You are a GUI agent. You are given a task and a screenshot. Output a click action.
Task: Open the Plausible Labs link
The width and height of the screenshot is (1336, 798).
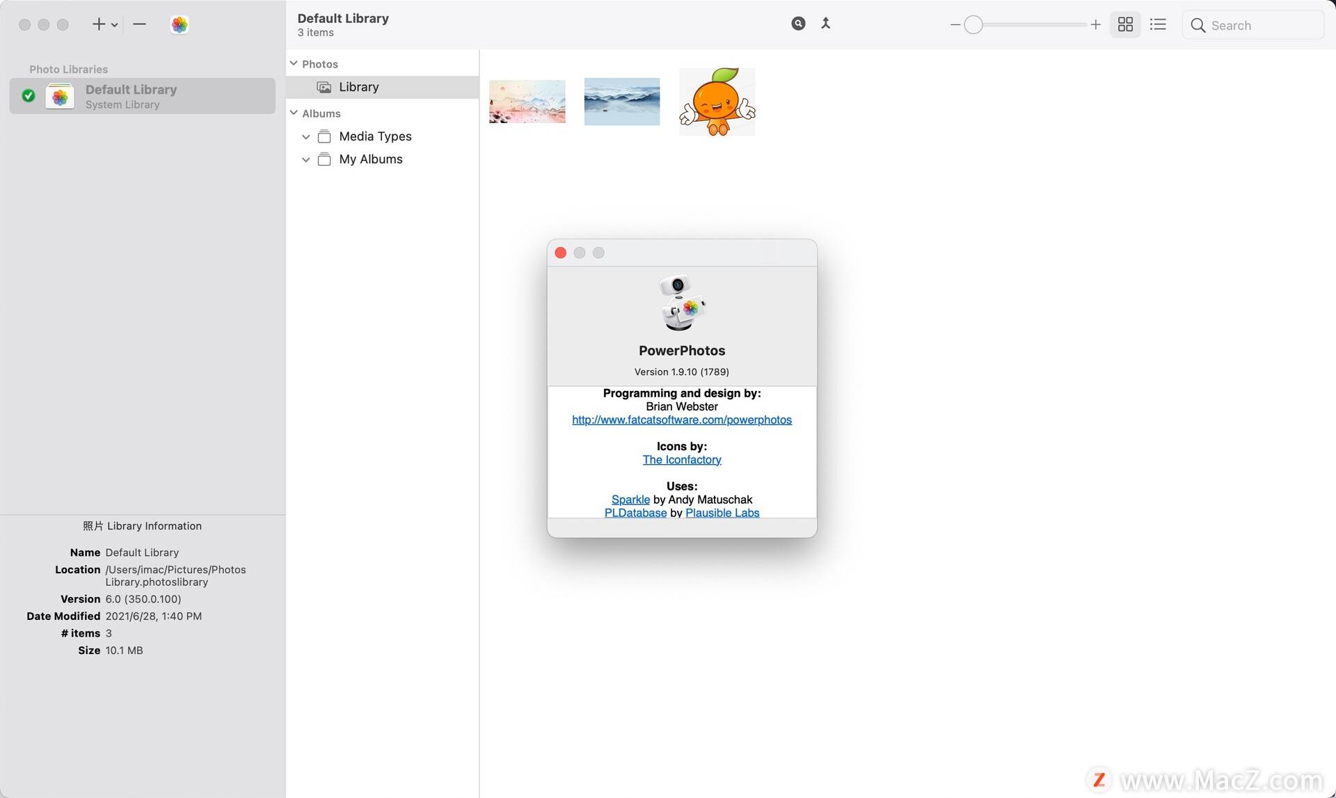pyautogui.click(x=722, y=513)
